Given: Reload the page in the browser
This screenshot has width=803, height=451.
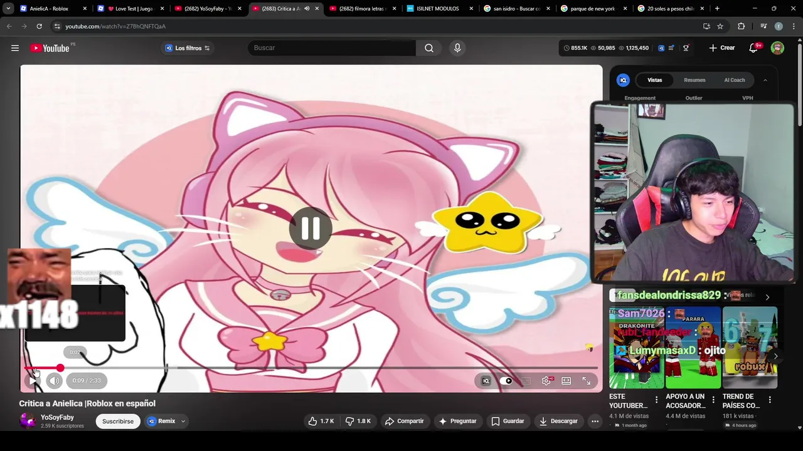Looking at the screenshot, I should click(x=39, y=26).
